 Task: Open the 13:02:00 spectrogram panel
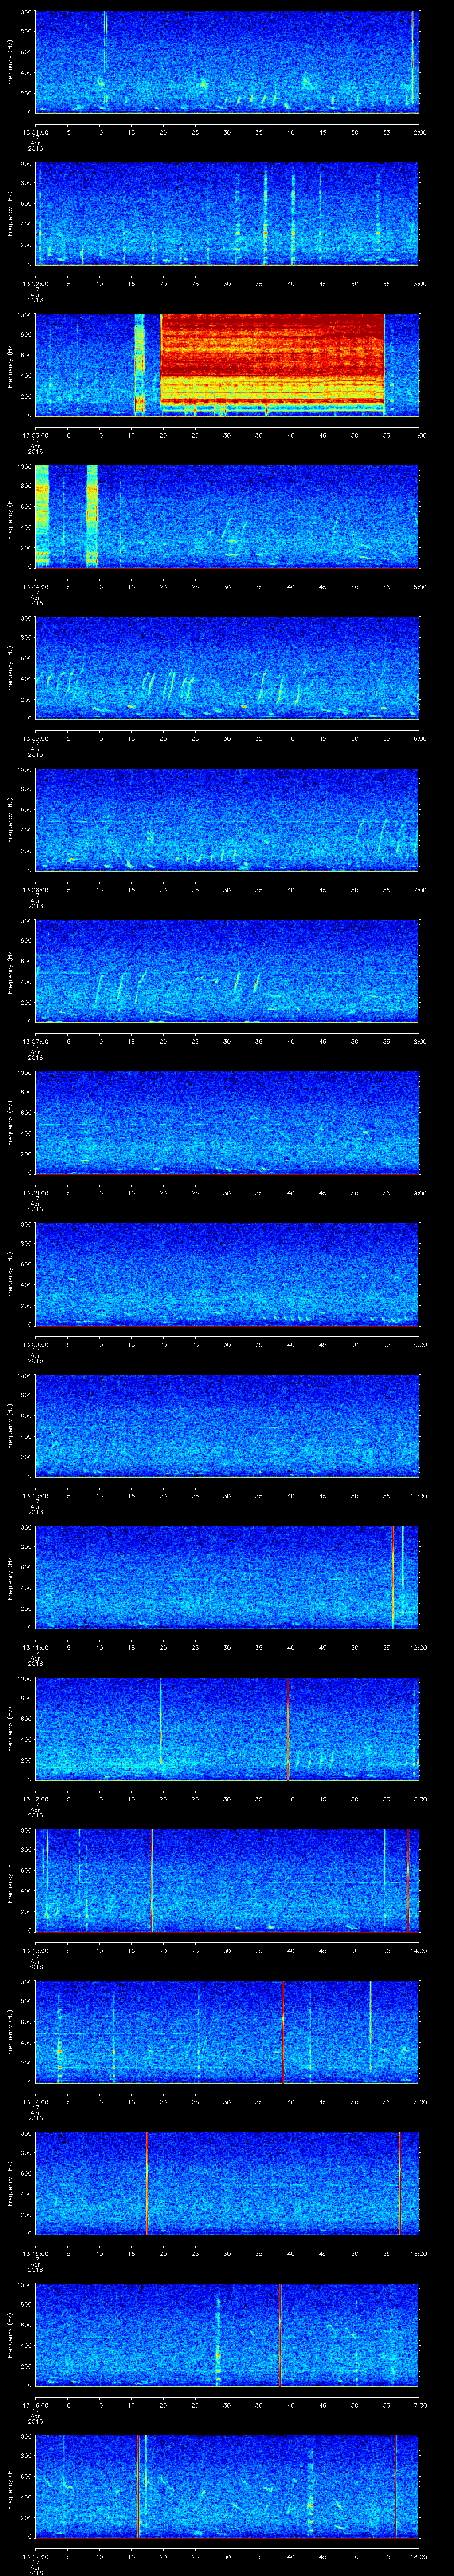[x=227, y=214]
